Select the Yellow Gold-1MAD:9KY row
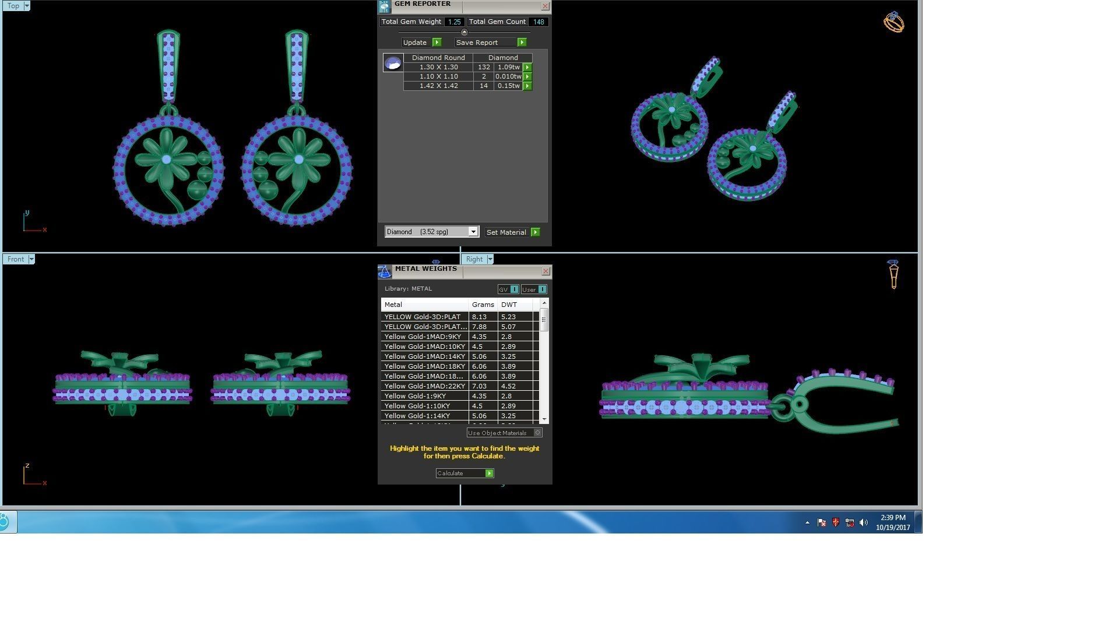Image resolution: width=1119 pixels, height=629 pixels. coord(460,337)
